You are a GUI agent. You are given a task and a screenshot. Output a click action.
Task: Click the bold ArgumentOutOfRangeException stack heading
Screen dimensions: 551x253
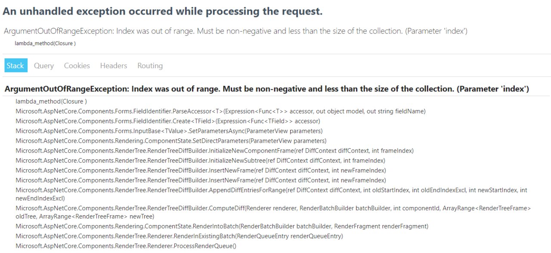click(x=266, y=89)
